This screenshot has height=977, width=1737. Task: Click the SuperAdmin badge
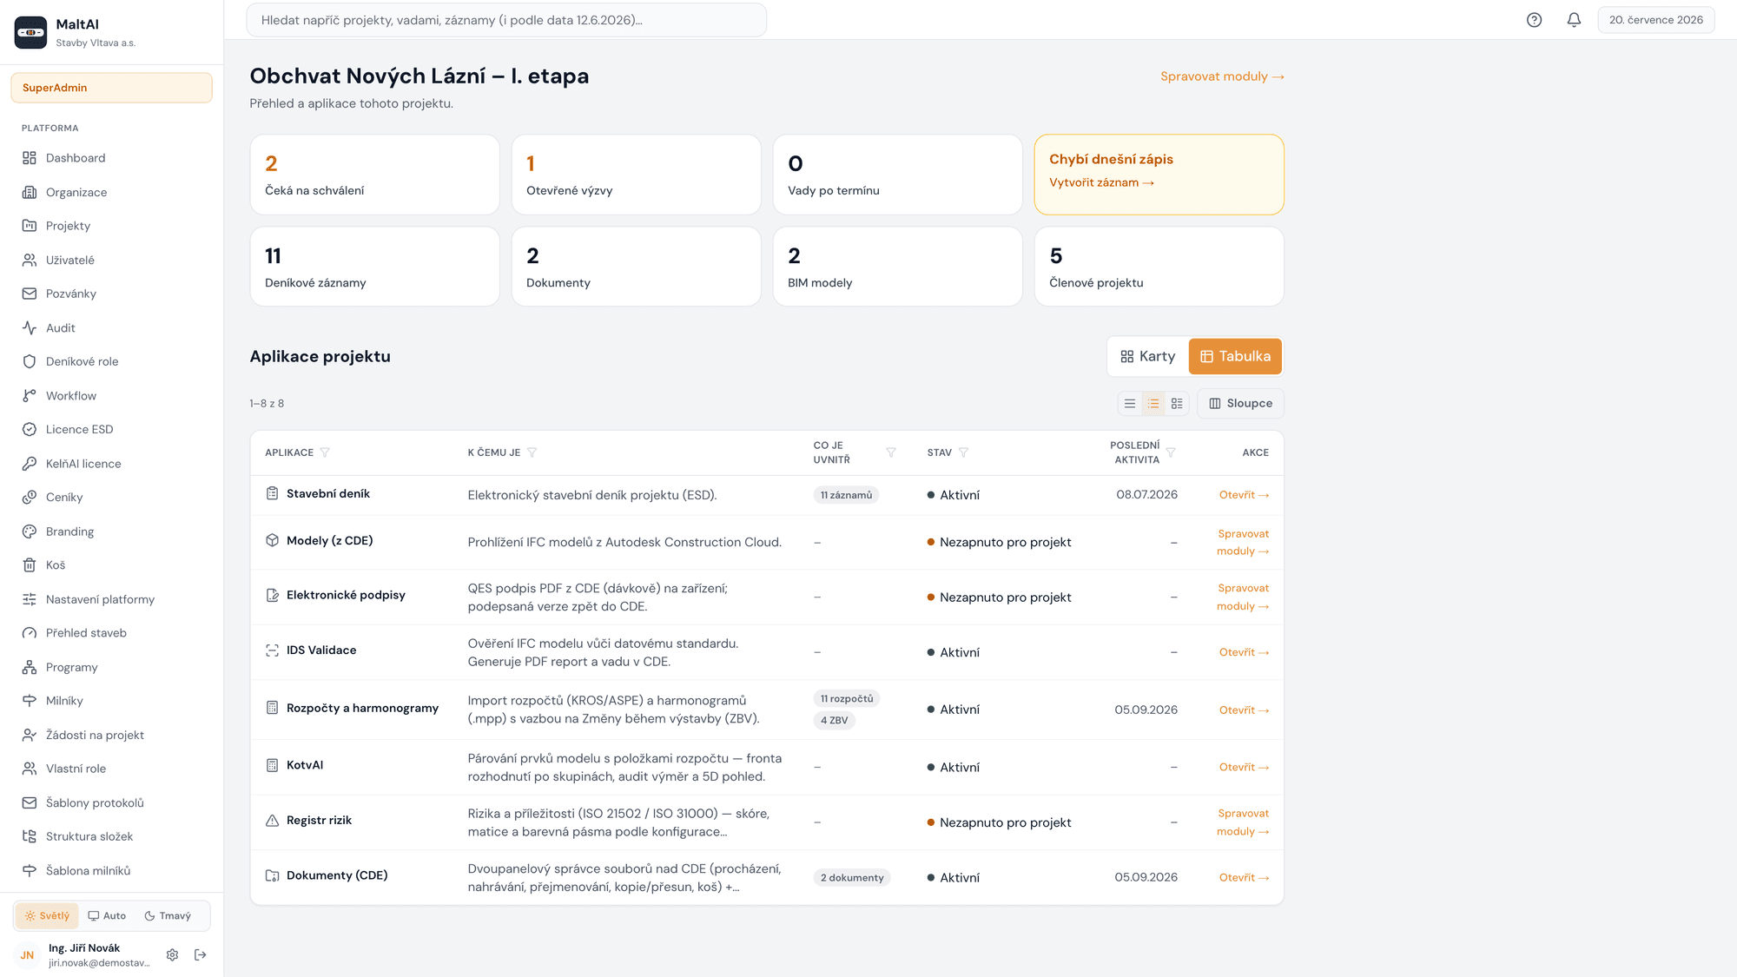(x=111, y=88)
